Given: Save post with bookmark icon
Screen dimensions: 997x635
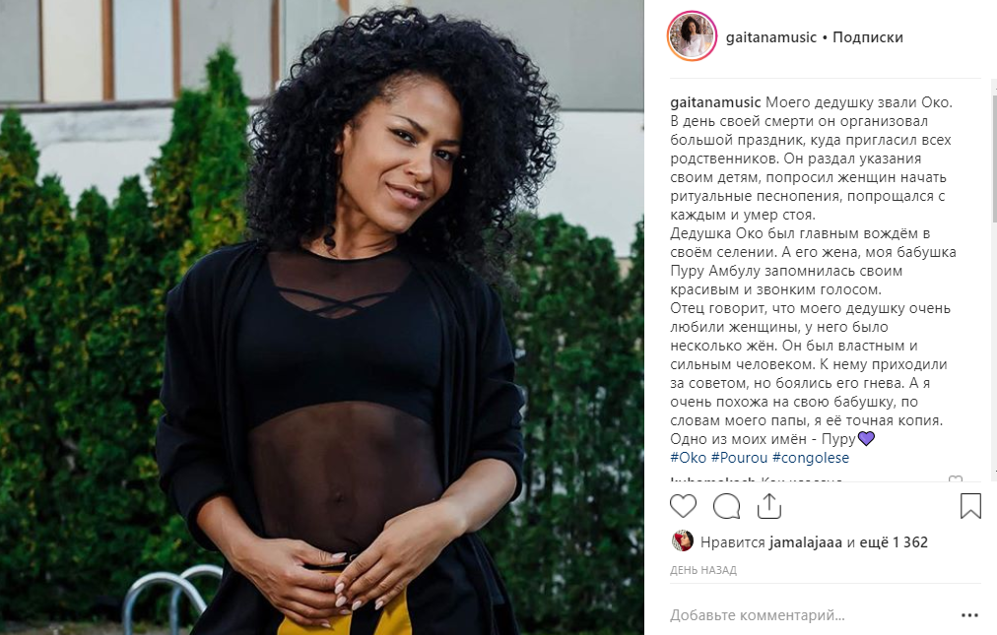Looking at the screenshot, I should click(970, 506).
